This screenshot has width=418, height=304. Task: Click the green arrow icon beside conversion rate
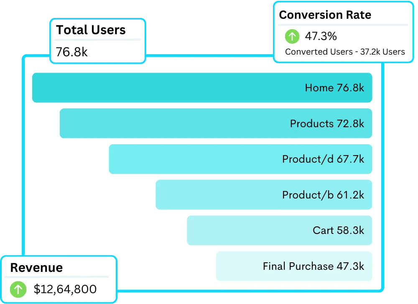tap(292, 37)
